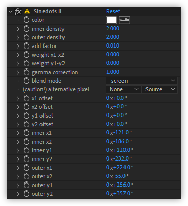Toggle stopwatch for weight x1-x2
Viewport: 188px width, 206px height.
tap(26, 55)
